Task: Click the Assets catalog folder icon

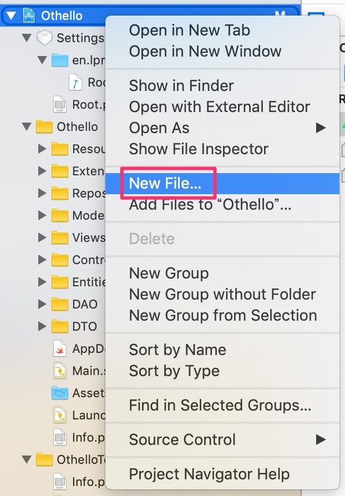Action: (x=59, y=393)
